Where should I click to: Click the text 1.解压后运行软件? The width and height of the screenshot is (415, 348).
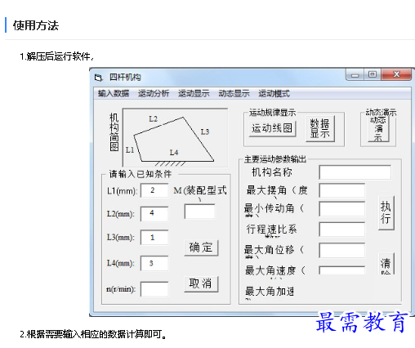[56, 56]
